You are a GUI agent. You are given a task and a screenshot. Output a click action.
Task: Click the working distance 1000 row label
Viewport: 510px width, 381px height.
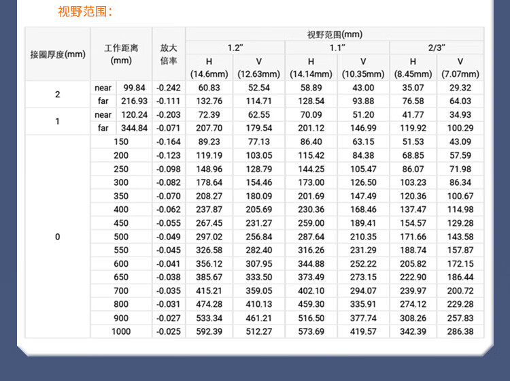click(x=121, y=331)
